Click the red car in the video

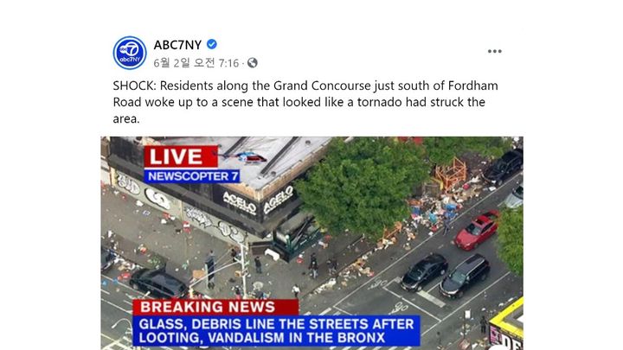click(477, 230)
